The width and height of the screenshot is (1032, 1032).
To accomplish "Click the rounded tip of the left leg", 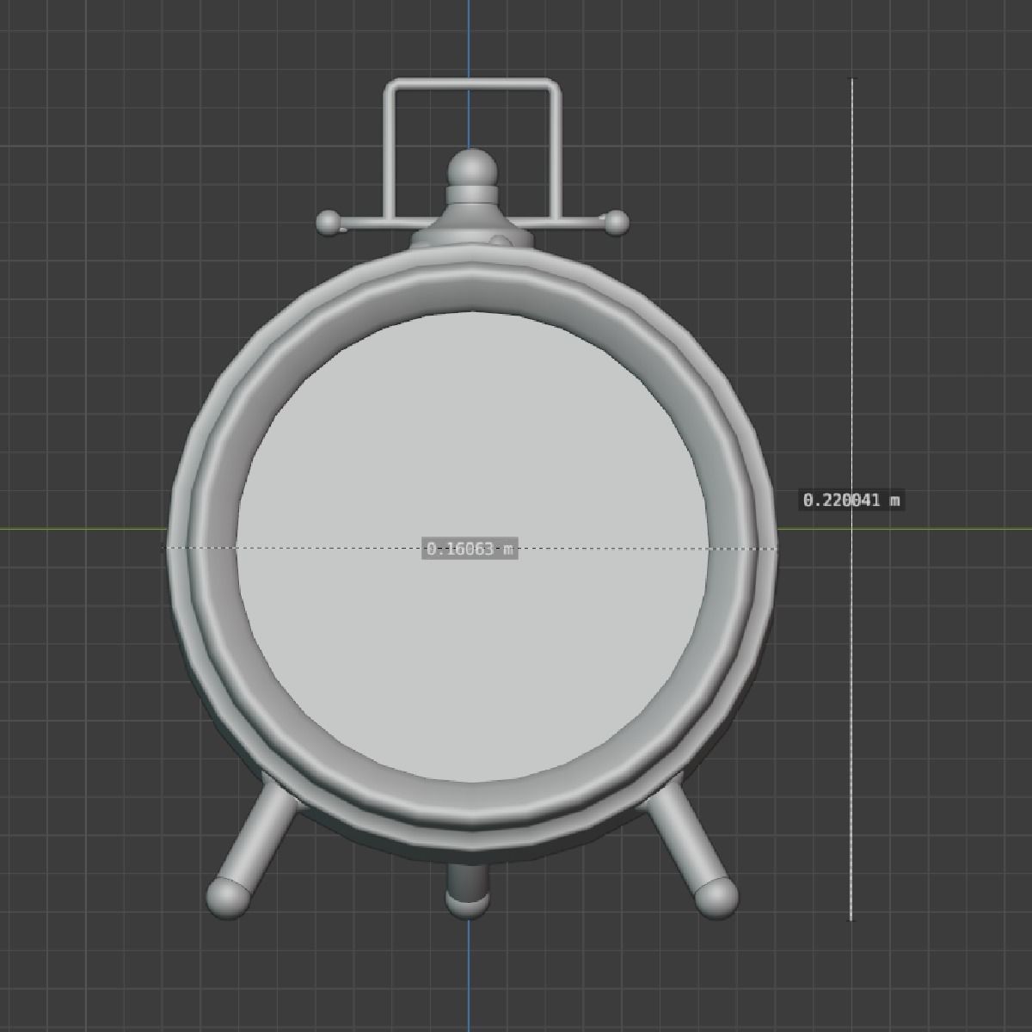I will [229, 897].
